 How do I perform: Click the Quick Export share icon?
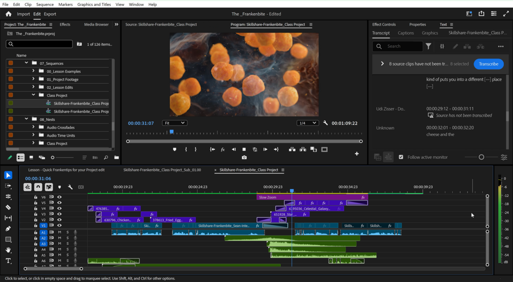tap(481, 14)
